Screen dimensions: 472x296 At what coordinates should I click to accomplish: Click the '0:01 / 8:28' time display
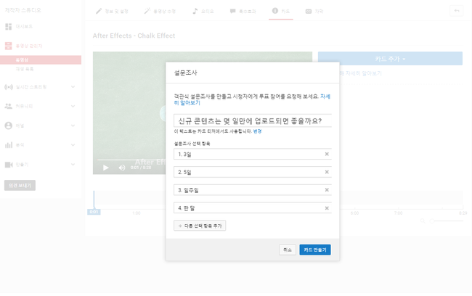pyautogui.click(x=141, y=168)
